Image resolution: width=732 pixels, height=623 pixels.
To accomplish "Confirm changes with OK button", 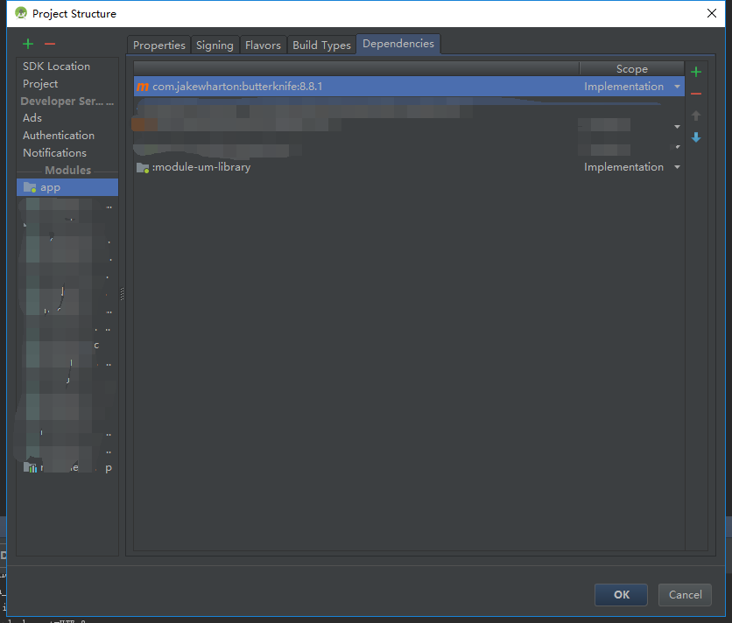I will click(x=621, y=594).
